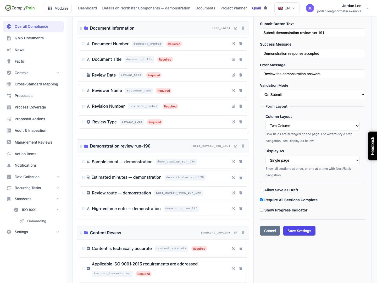Image resolution: width=377 pixels, height=283 pixels.
Task: Delete the Review Date field
Action: tap(241, 75)
